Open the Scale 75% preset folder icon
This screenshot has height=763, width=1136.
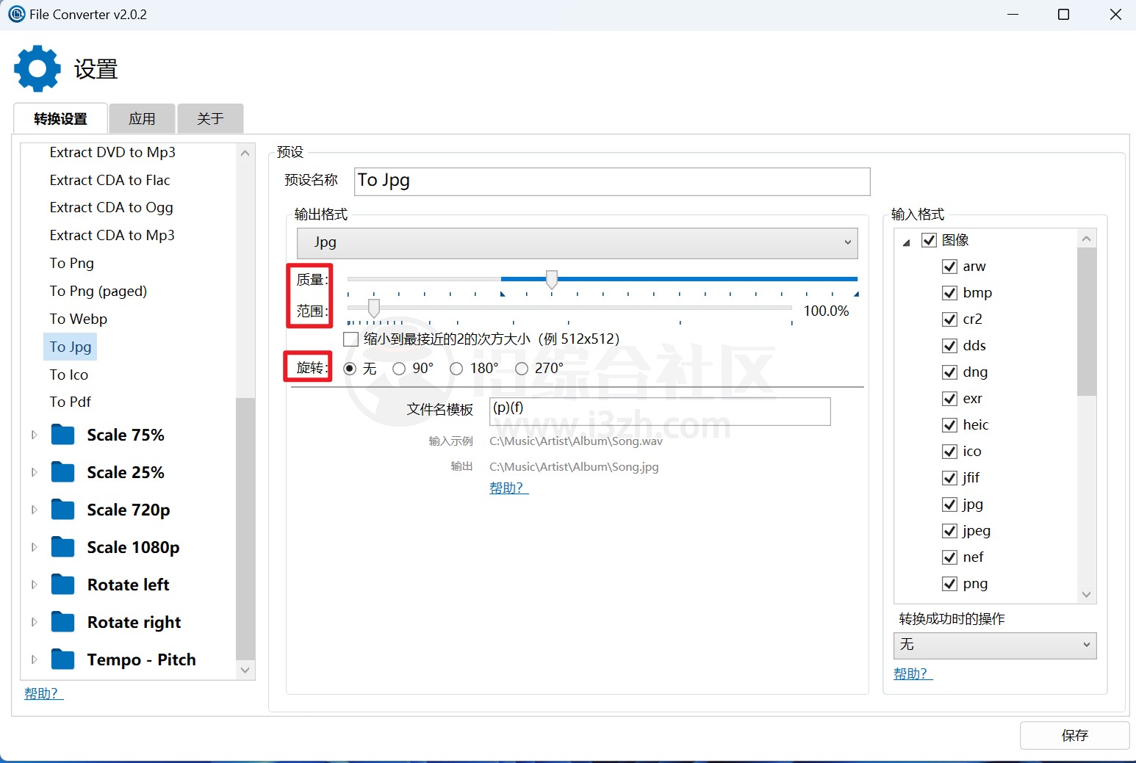click(x=64, y=435)
